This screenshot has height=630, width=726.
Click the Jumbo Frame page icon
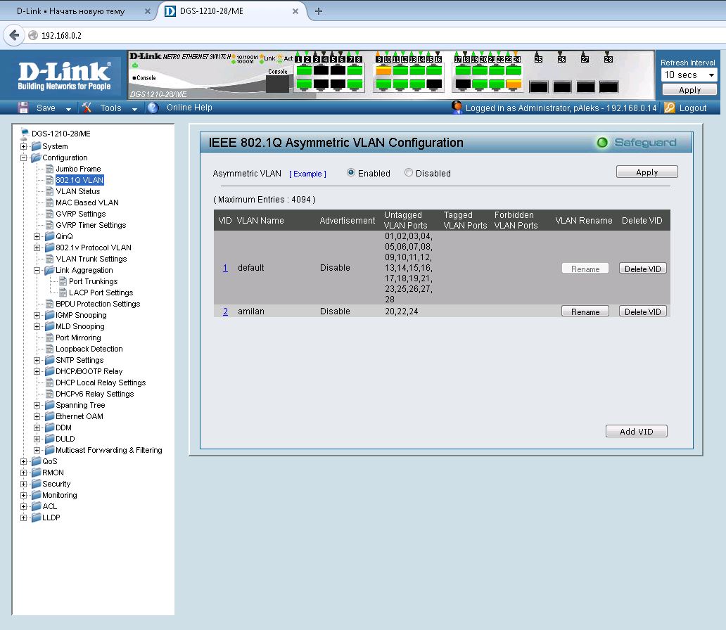pos(49,169)
